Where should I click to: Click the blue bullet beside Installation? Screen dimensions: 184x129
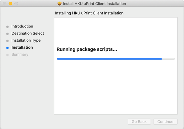click(x=7, y=48)
